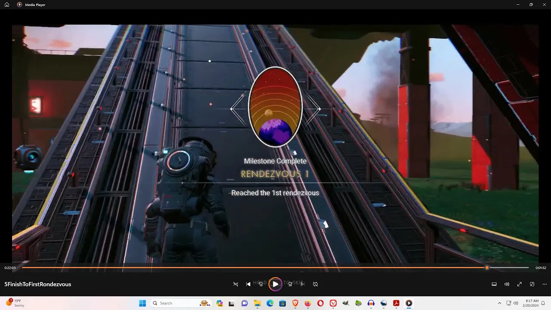Go to the previous track
Viewport: 551px width, 310px height.
coord(248,284)
